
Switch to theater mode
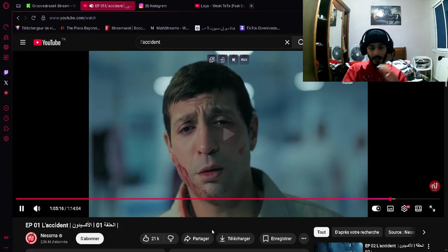coord(418,209)
